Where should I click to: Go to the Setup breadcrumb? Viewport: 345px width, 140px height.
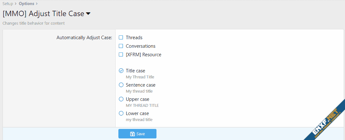[8, 4]
